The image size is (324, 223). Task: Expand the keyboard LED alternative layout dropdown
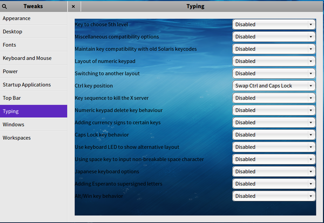tap(274, 147)
